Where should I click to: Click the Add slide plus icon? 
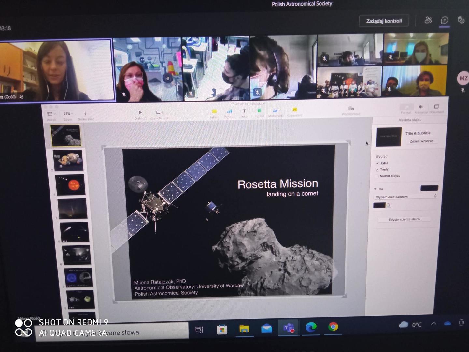click(85, 113)
